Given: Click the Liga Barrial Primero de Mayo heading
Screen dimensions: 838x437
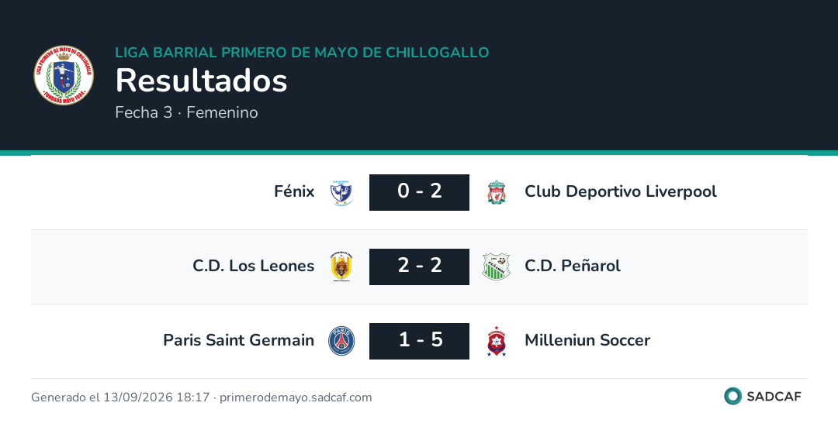Looking at the screenshot, I should [302, 52].
